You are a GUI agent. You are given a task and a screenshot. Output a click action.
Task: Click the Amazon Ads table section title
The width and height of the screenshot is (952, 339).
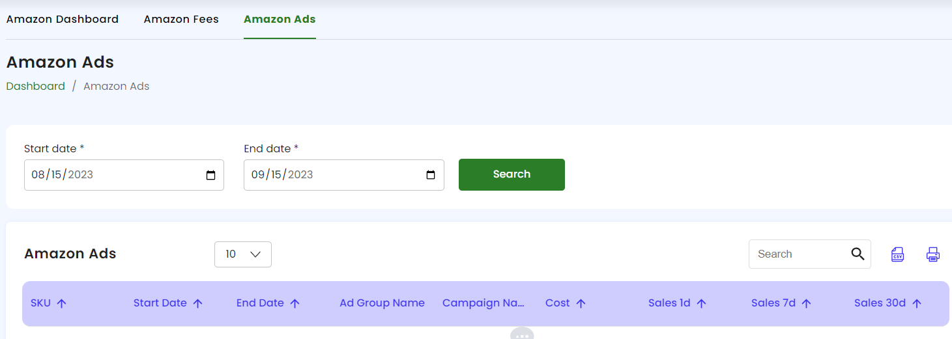tap(70, 254)
